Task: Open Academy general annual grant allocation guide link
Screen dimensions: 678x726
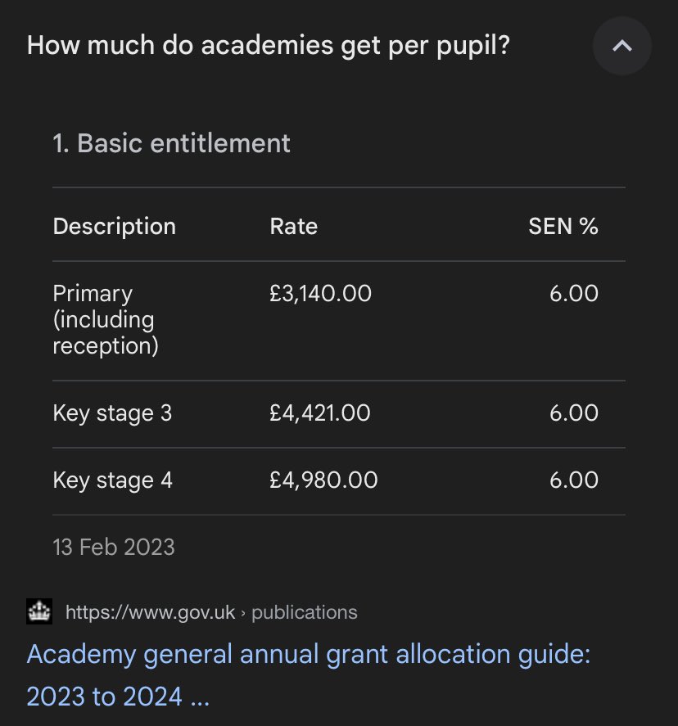Action: tap(309, 675)
